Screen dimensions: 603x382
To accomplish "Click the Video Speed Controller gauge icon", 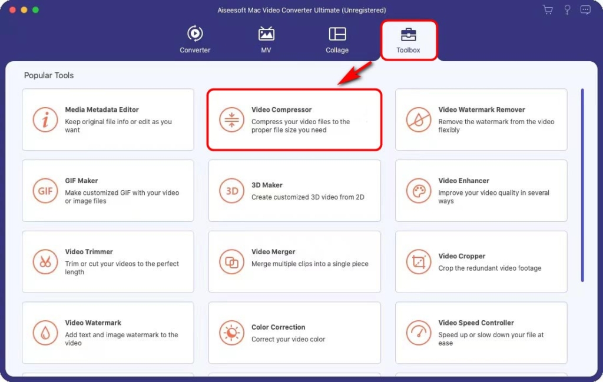I will click(418, 333).
